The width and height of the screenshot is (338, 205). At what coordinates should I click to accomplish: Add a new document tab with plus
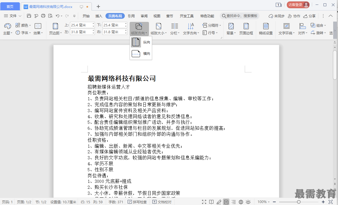pyautogui.click(x=98, y=7)
